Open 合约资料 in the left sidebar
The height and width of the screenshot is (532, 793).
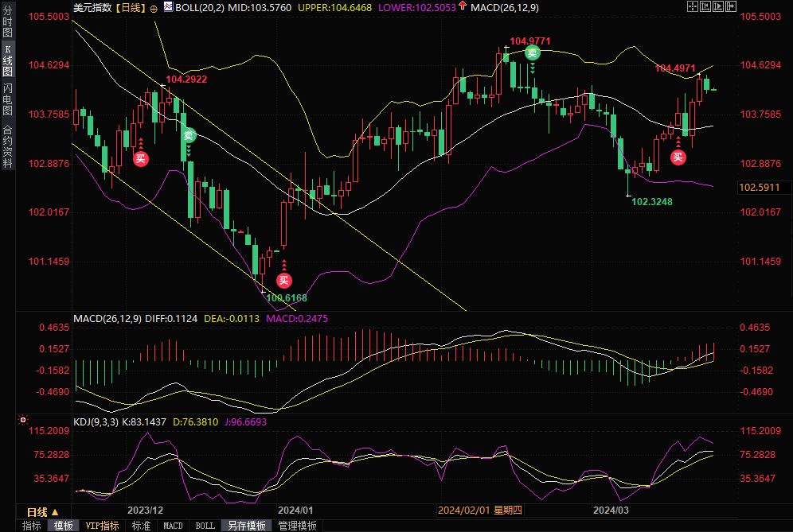(8, 146)
